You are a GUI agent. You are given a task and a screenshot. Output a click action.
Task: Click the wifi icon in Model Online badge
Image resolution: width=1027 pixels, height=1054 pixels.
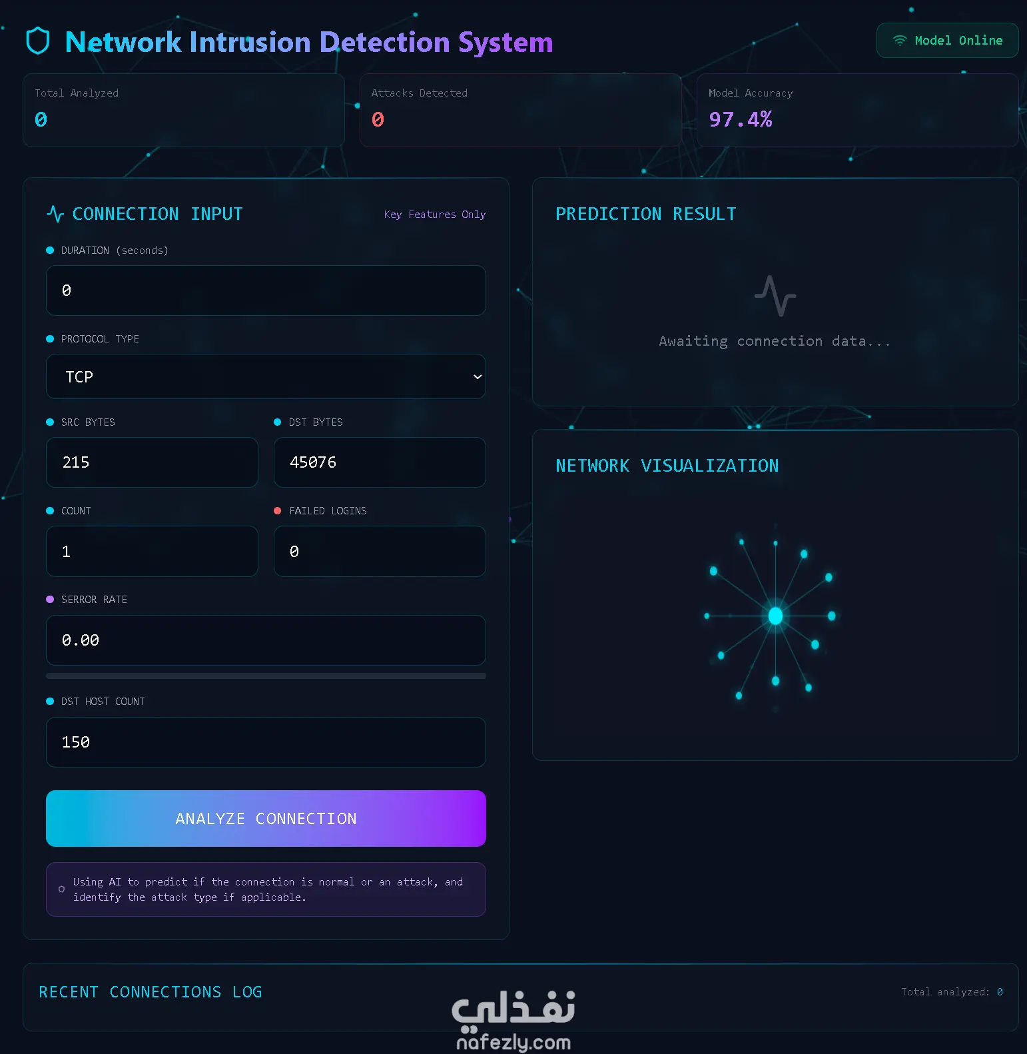coord(900,41)
